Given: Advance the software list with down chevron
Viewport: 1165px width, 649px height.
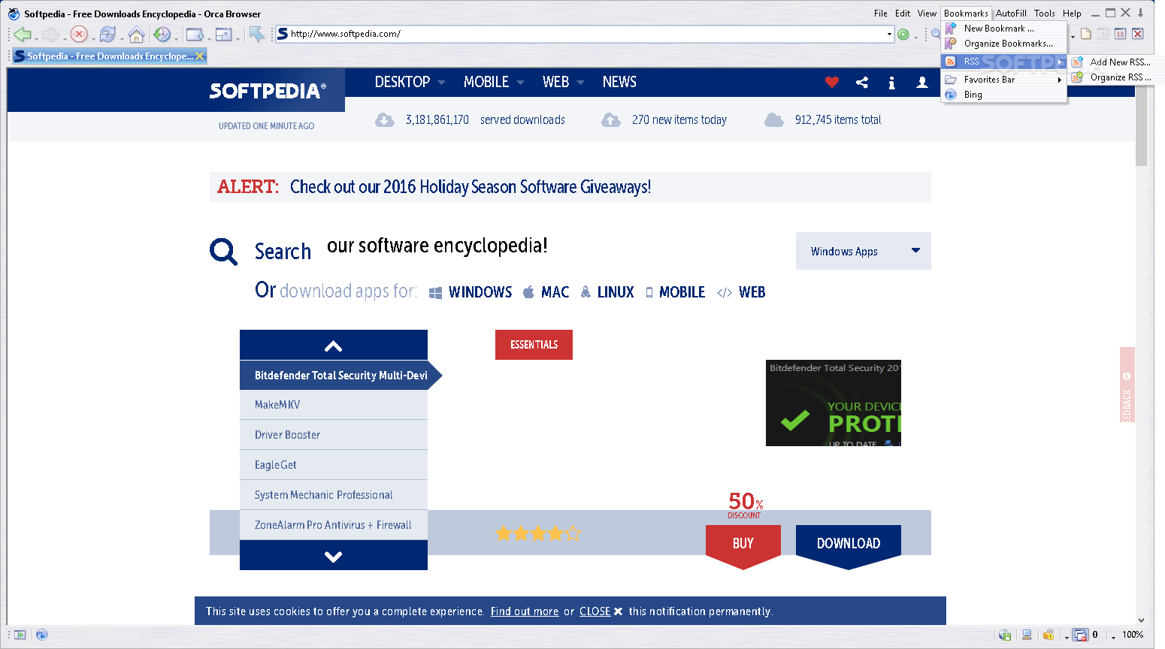Looking at the screenshot, I should (x=334, y=555).
